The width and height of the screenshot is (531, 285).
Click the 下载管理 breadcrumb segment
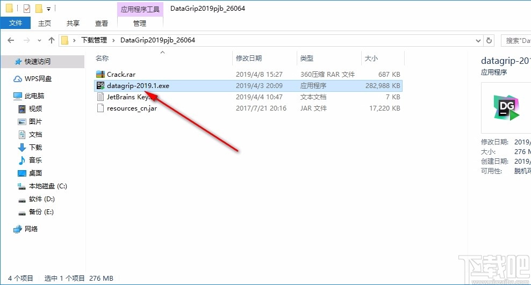[x=94, y=40]
